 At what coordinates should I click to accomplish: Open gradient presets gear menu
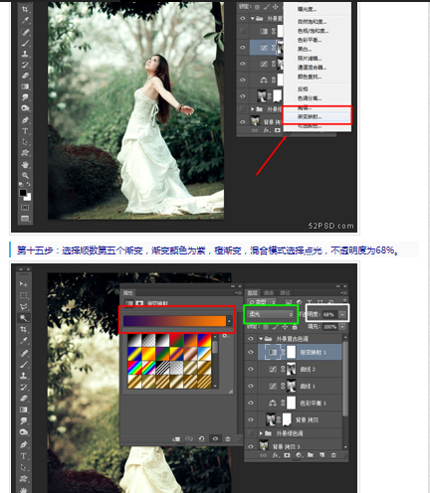click(x=225, y=336)
